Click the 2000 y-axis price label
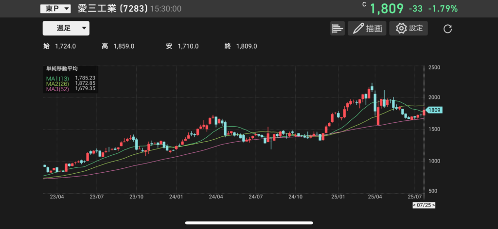 tap(433, 98)
